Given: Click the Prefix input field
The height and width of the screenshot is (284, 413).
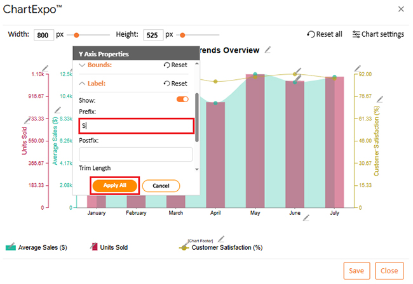Looking at the screenshot, I should click(136, 126).
